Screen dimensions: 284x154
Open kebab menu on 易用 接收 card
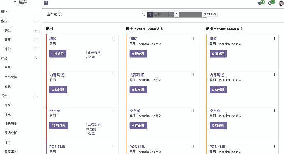click(114, 39)
